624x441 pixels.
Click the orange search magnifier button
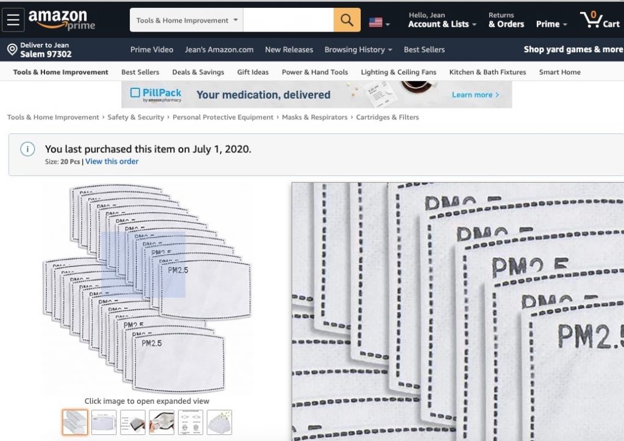(347, 20)
